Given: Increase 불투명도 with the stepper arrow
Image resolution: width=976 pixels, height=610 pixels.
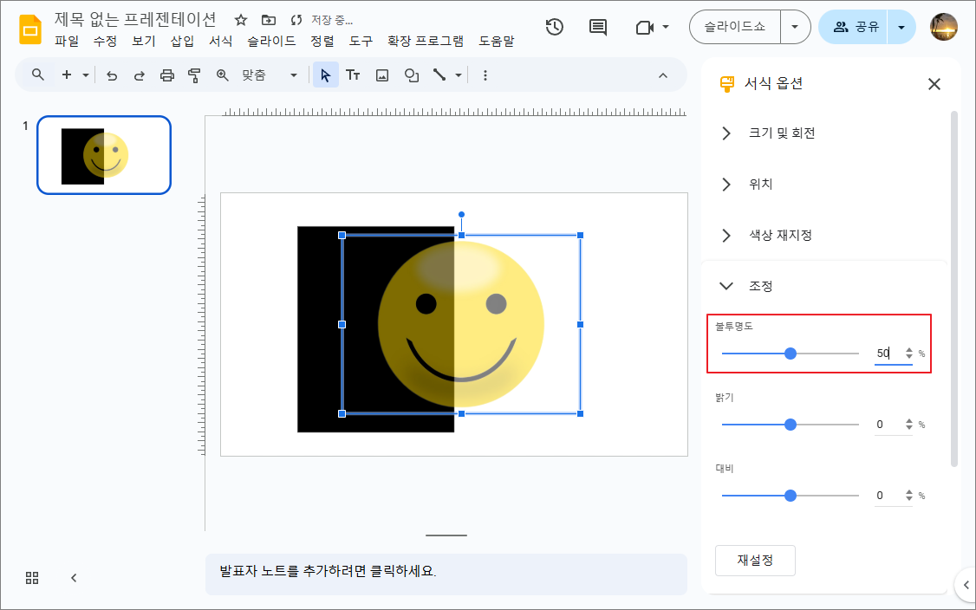Looking at the screenshot, I should click(908, 350).
